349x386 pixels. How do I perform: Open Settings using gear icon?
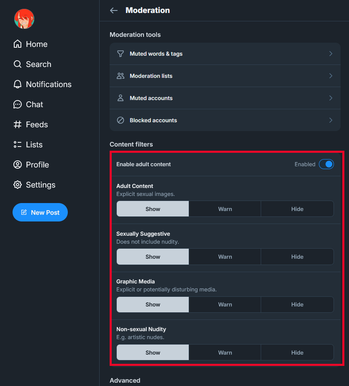tap(18, 185)
